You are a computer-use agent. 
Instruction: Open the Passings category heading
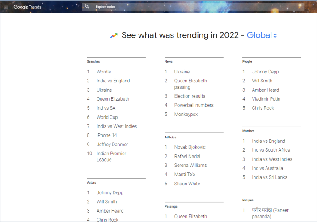pos(171,207)
